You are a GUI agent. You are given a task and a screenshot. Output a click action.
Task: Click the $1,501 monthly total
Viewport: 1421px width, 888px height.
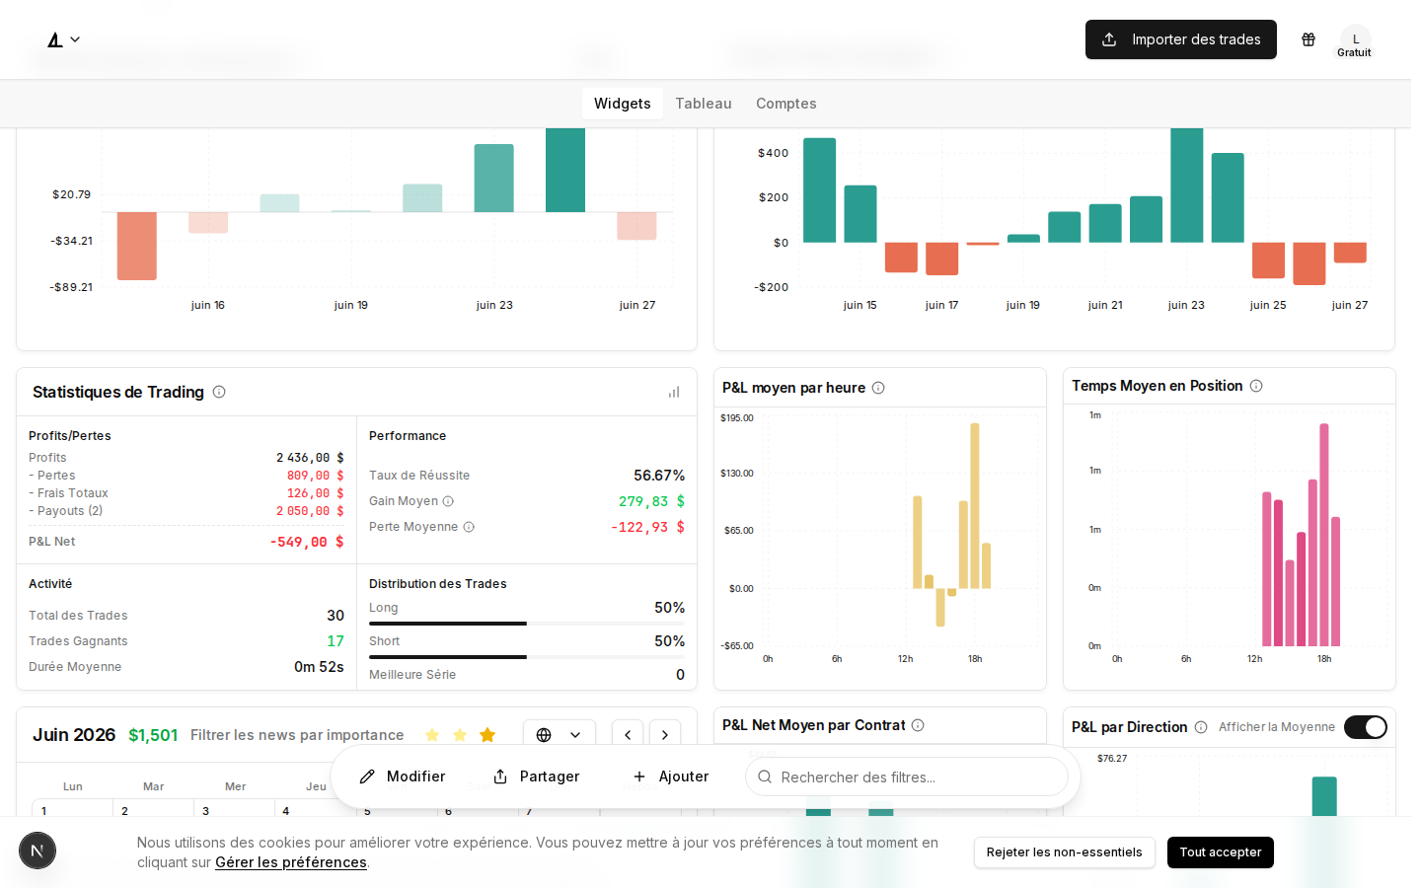pyautogui.click(x=153, y=735)
